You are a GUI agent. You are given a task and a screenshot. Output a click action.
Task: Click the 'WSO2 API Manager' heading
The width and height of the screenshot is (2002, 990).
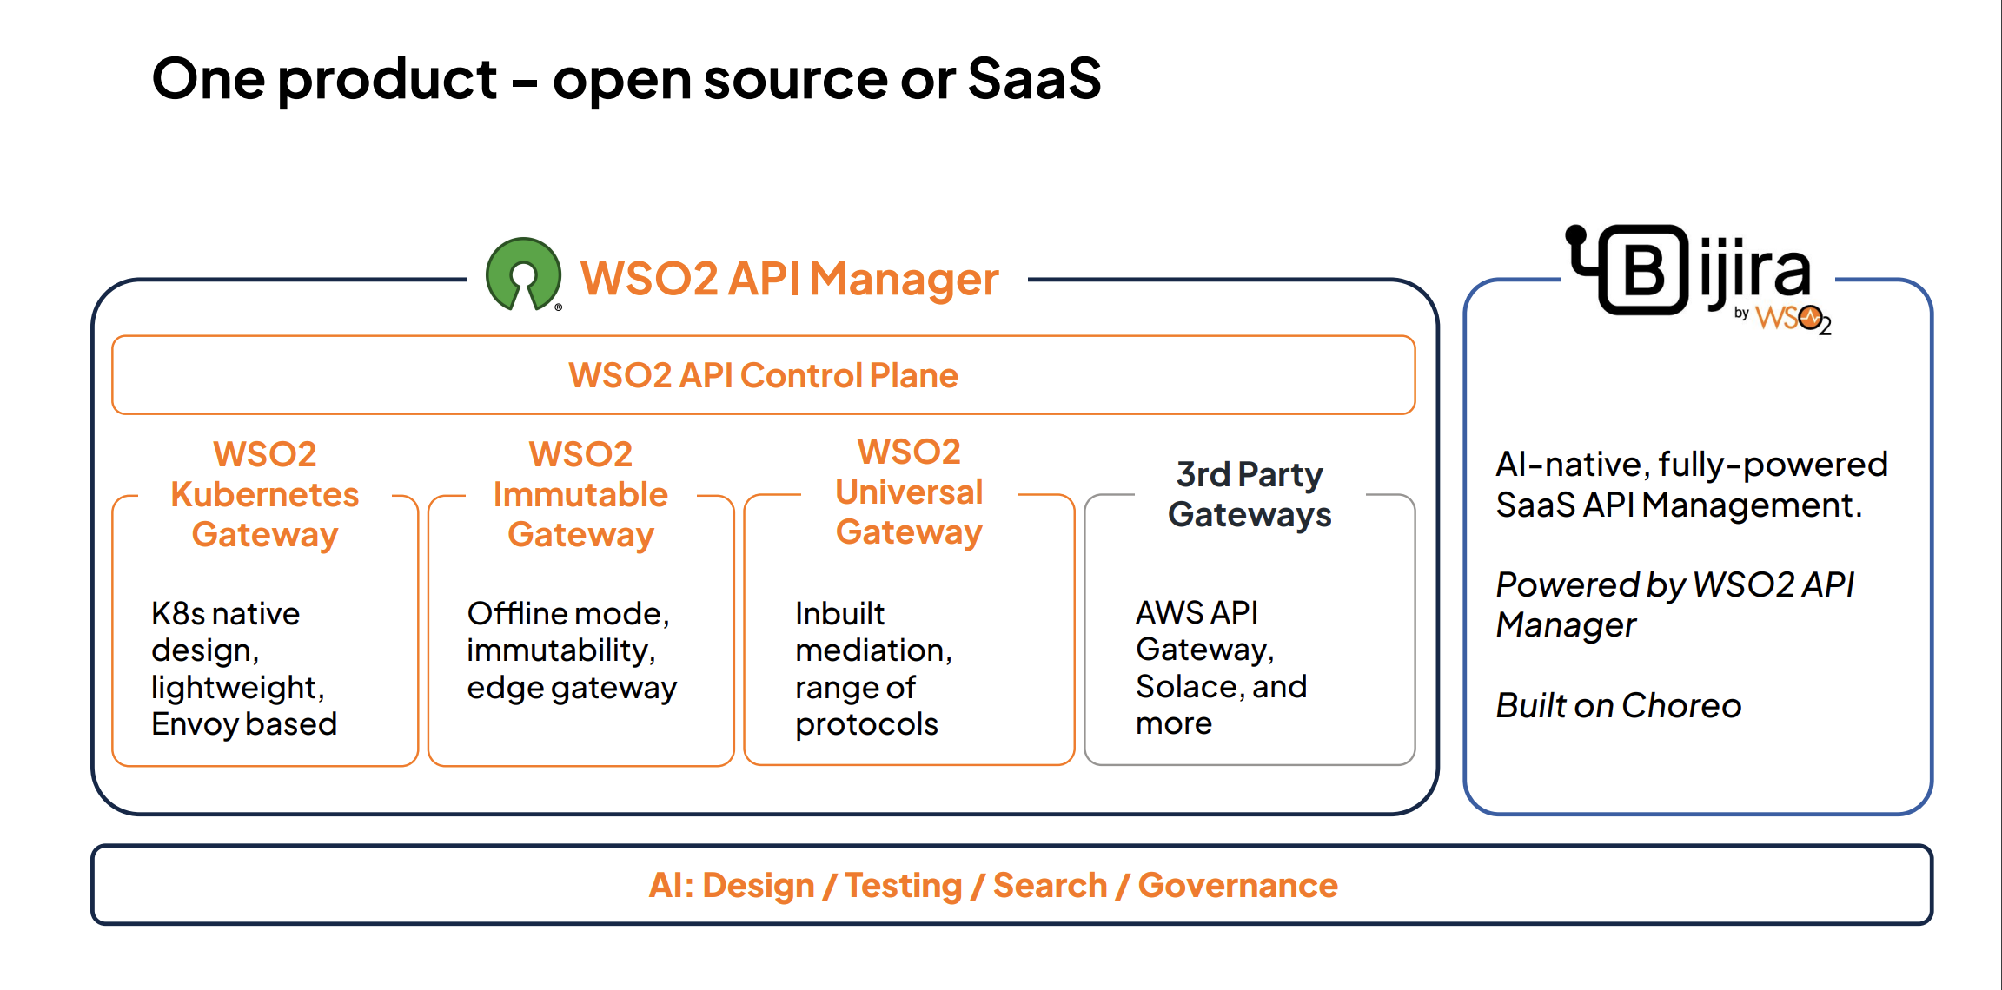click(789, 279)
